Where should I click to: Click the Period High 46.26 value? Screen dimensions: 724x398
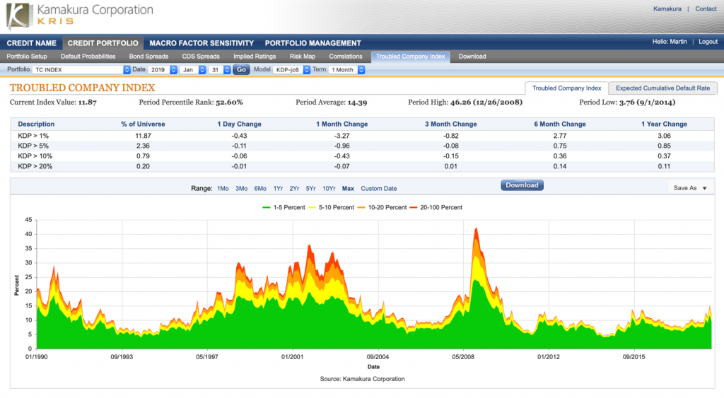coord(486,102)
